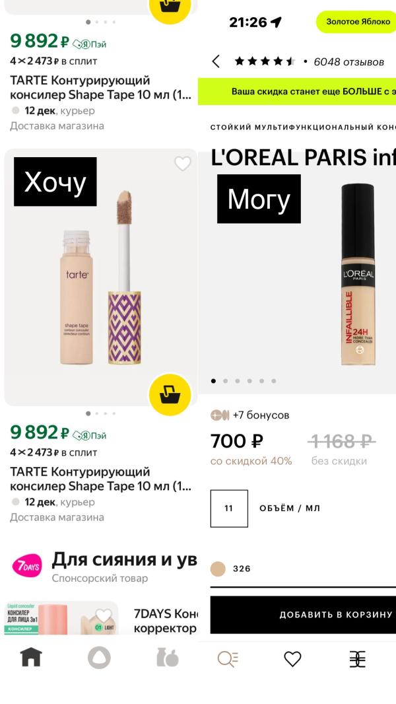This screenshot has height=704, width=396.
Task: Open the Tarte Shape Tape product image
Action: 101,277
